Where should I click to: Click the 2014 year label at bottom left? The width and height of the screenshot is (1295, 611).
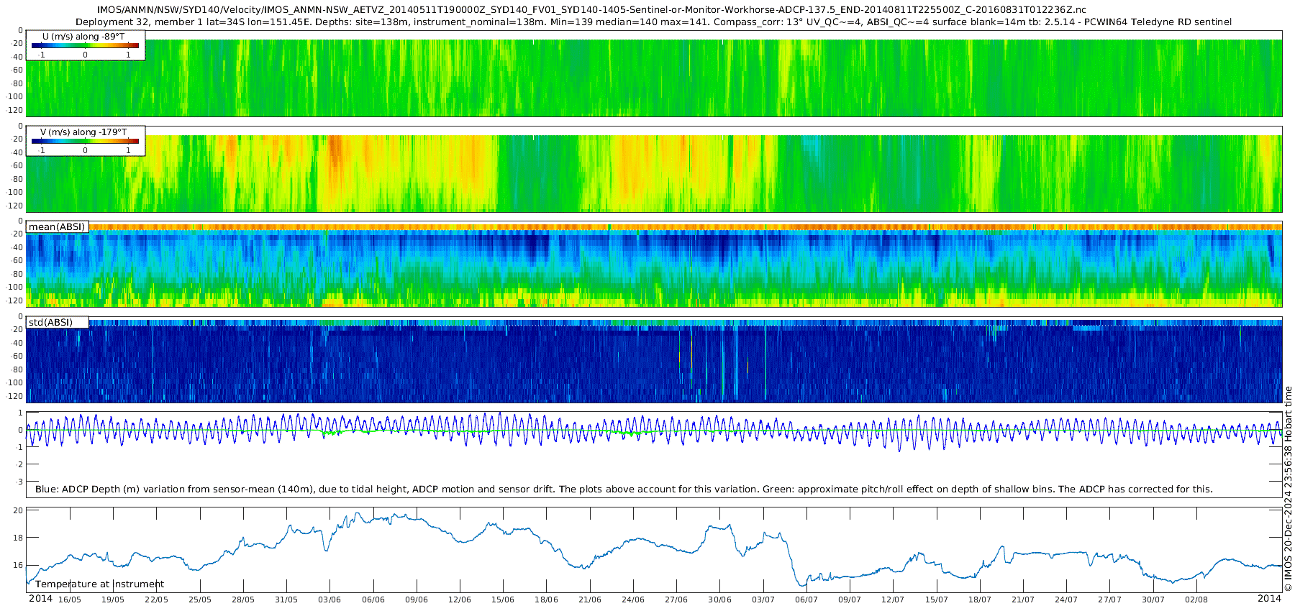(40, 599)
